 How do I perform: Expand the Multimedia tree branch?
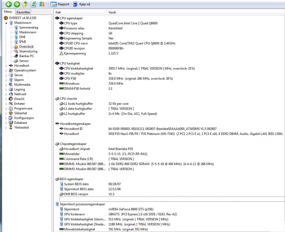[6, 85]
